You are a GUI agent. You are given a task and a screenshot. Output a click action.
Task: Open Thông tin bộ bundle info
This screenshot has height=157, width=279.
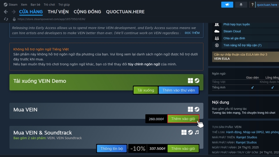[x=112, y=149]
